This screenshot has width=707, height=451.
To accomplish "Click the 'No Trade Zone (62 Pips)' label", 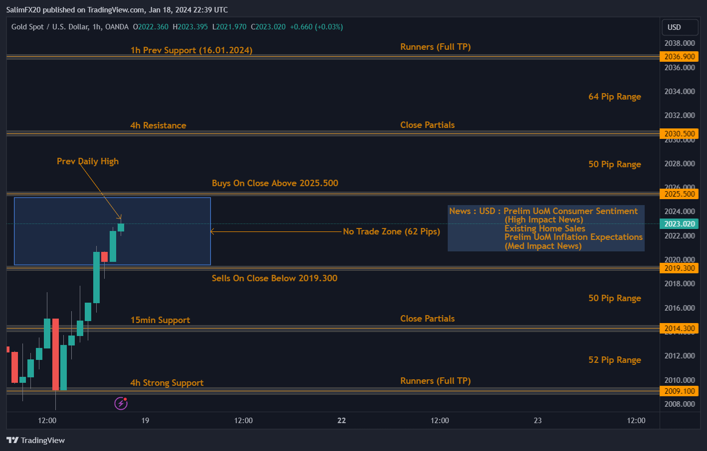I will click(391, 231).
